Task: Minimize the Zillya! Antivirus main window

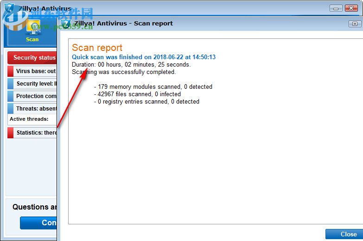Action: 336,8
